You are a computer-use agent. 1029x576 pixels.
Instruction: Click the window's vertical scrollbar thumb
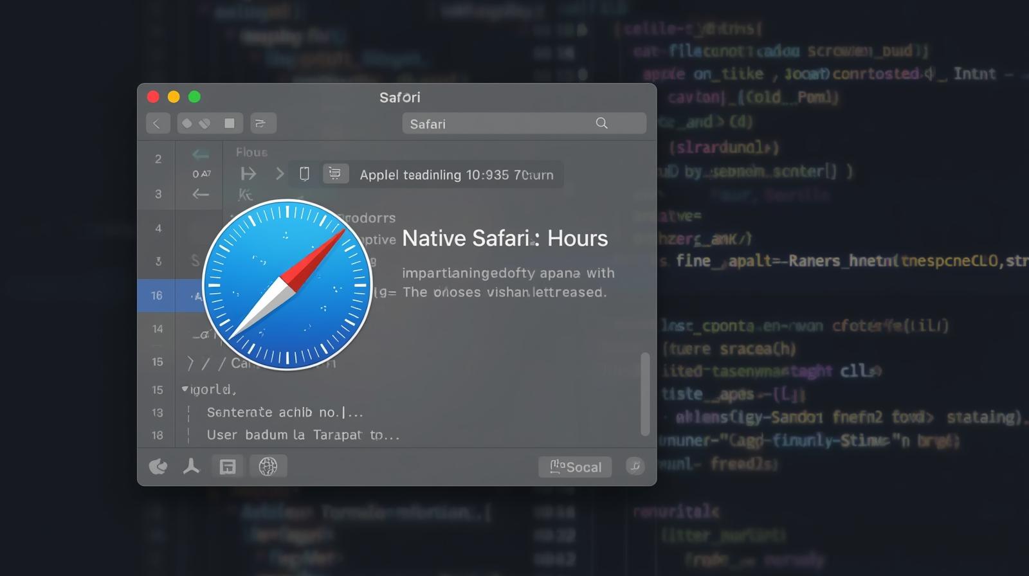tap(645, 393)
